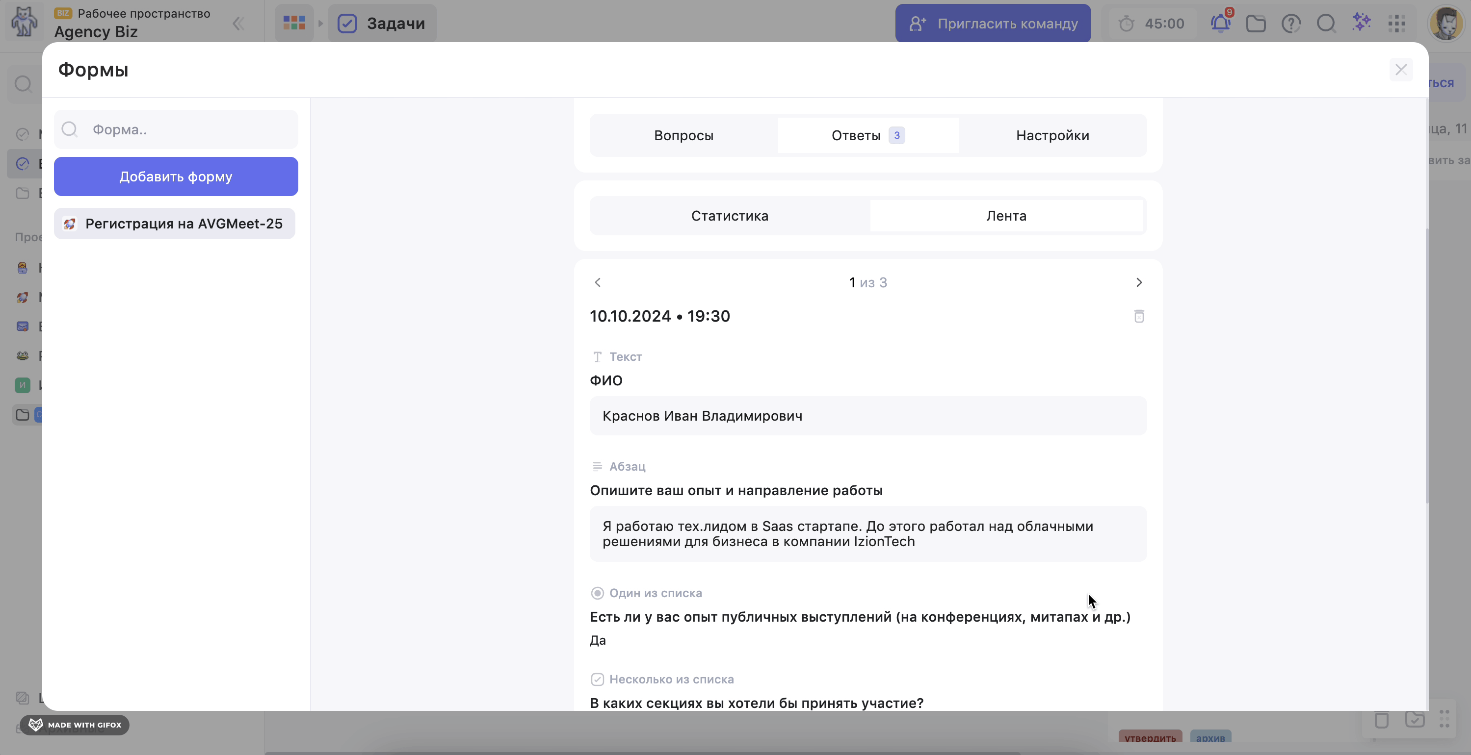Viewport: 1471px width, 755px height.
Task: Click the Форма search input field
Action: [188, 129]
